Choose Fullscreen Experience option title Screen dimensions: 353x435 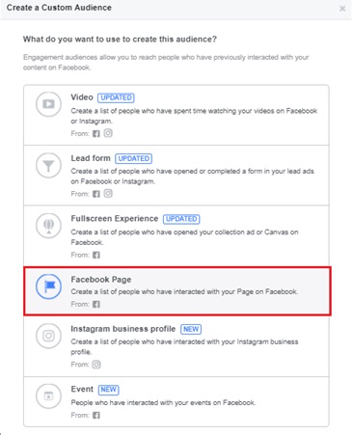coord(115,219)
